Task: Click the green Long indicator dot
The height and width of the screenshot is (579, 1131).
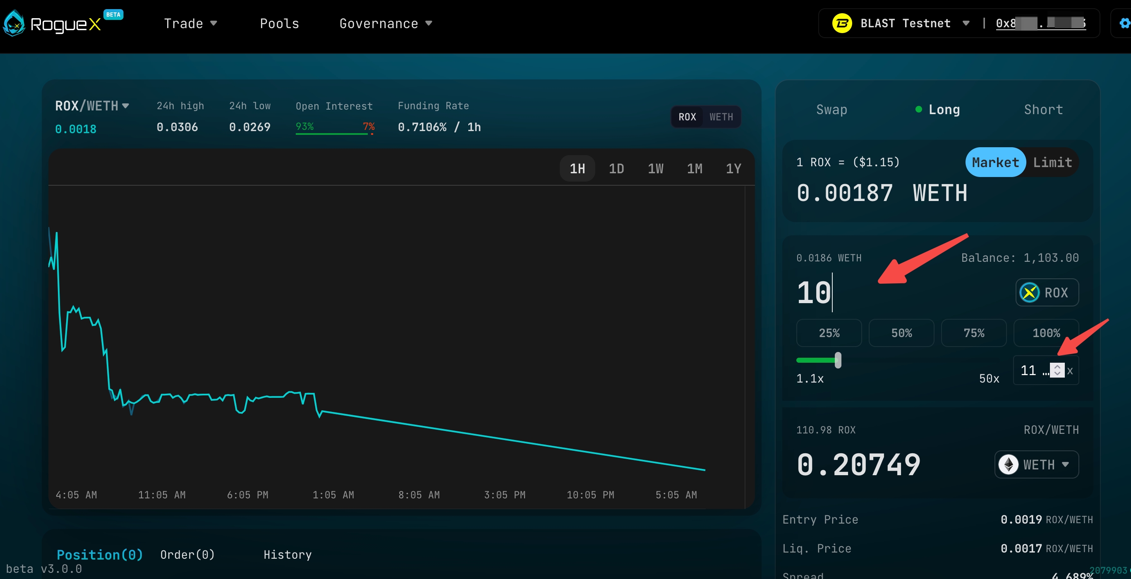Action: [x=918, y=110]
